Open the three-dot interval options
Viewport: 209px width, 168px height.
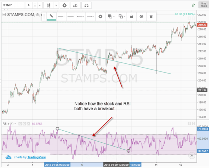click(x=35, y=5)
